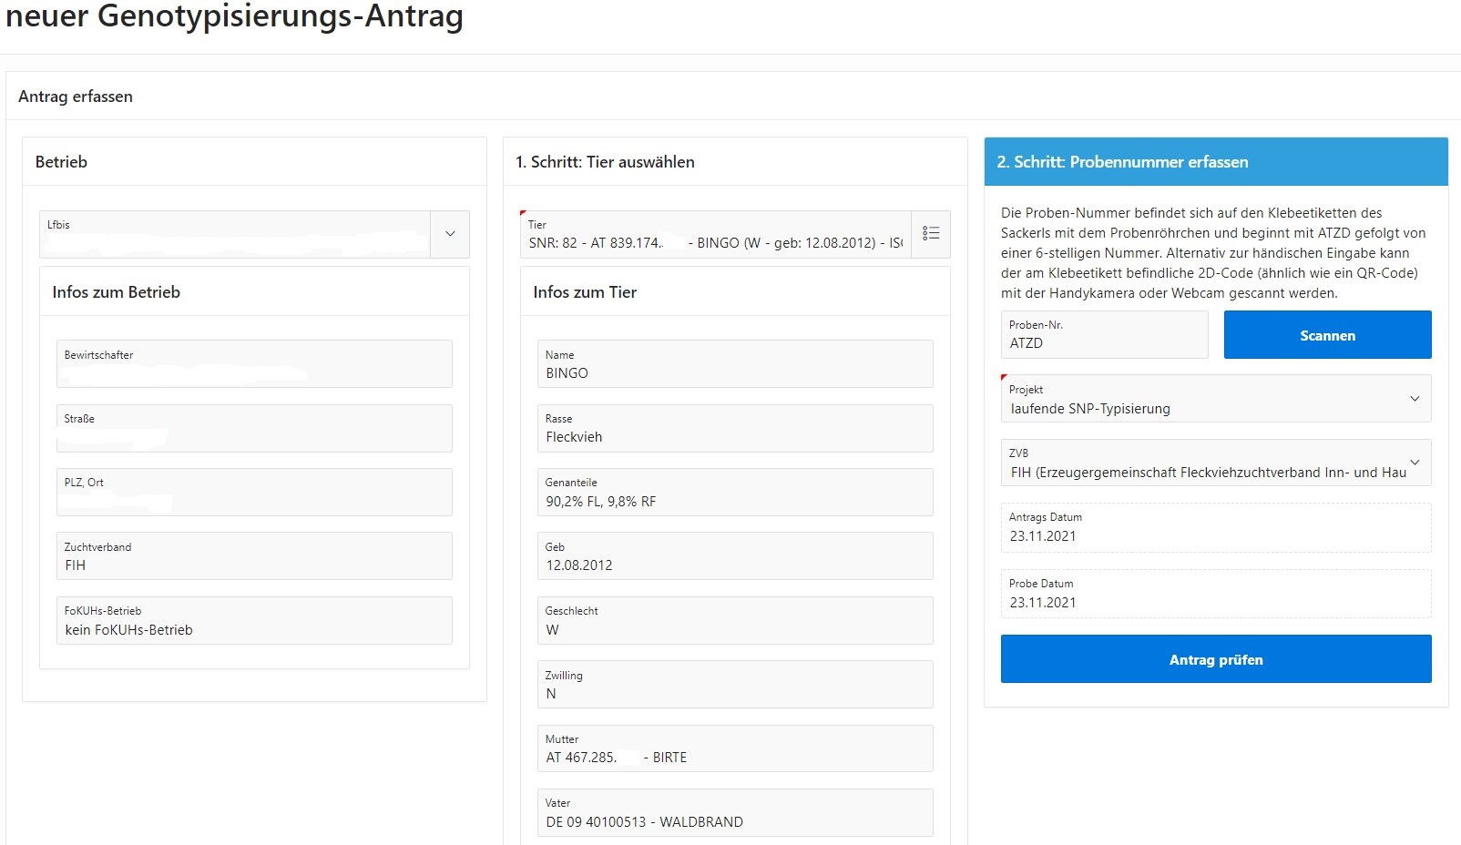Screen dimensions: 1461x845
Task: Click the Lfbis field
Action: (x=235, y=235)
